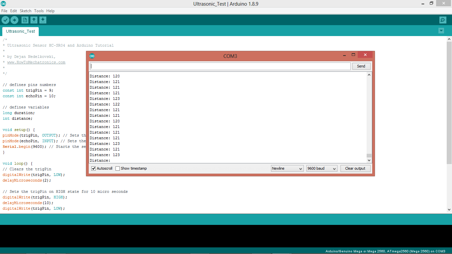452x254 pixels.
Task: Click the Upload sketch icon
Action: 14,20
